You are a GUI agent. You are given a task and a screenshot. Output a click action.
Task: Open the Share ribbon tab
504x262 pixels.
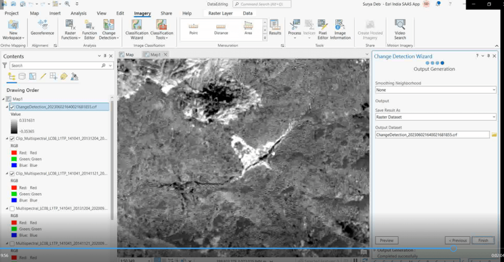point(166,13)
